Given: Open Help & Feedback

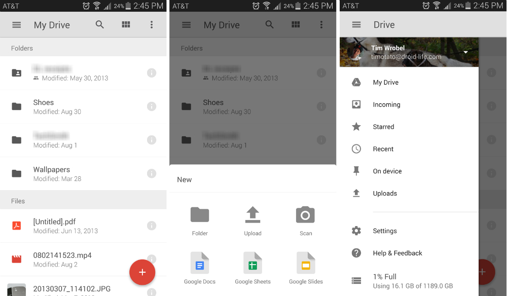Looking at the screenshot, I should point(397,253).
